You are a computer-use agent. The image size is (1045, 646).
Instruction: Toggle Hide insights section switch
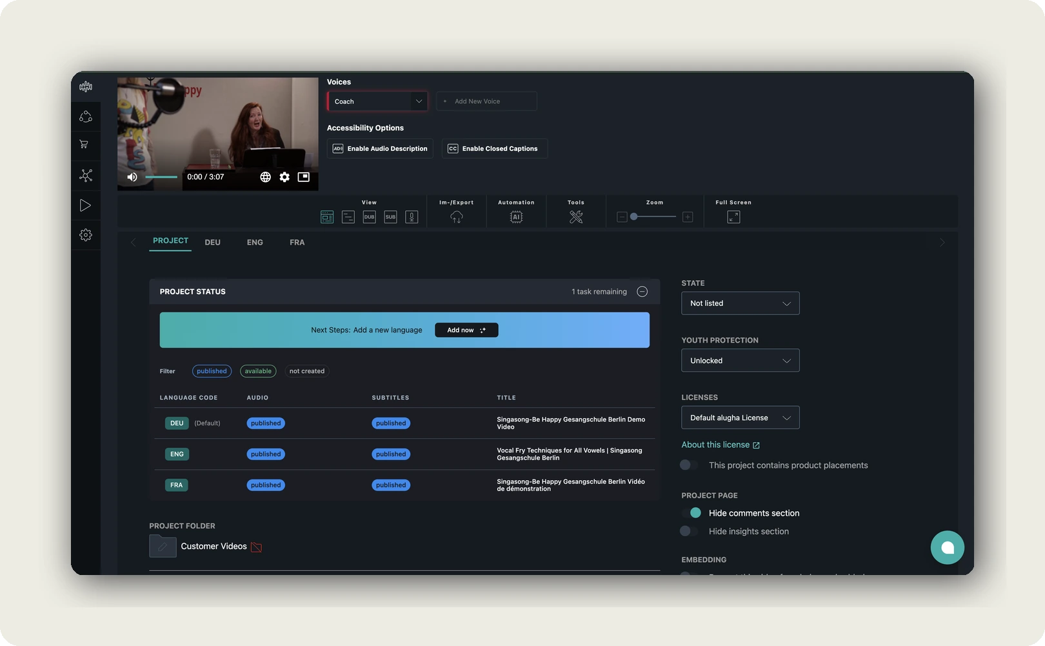pyautogui.click(x=689, y=530)
